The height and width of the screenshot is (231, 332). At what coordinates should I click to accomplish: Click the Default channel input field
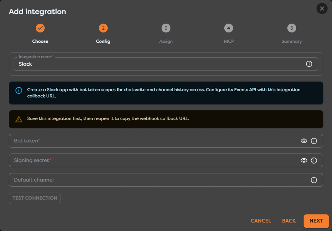coord(166,180)
